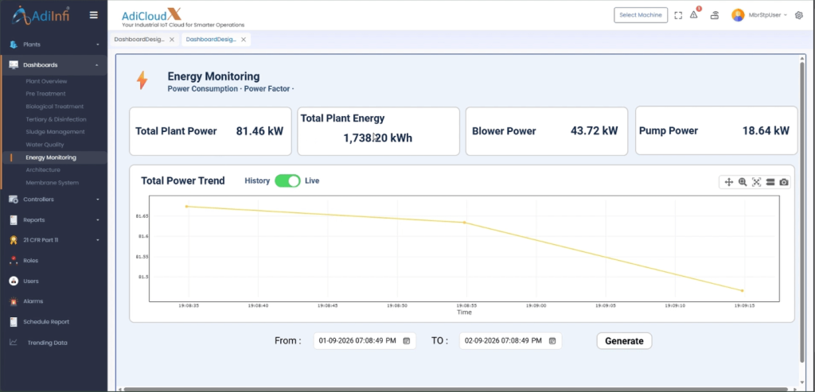Select the pan tool on chart
The height and width of the screenshot is (392, 815).
(x=729, y=182)
